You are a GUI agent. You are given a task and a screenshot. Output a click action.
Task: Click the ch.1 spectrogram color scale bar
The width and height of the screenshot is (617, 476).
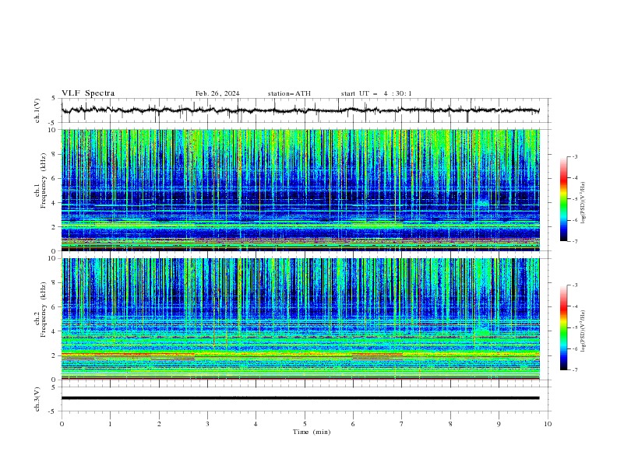point(563,199)
